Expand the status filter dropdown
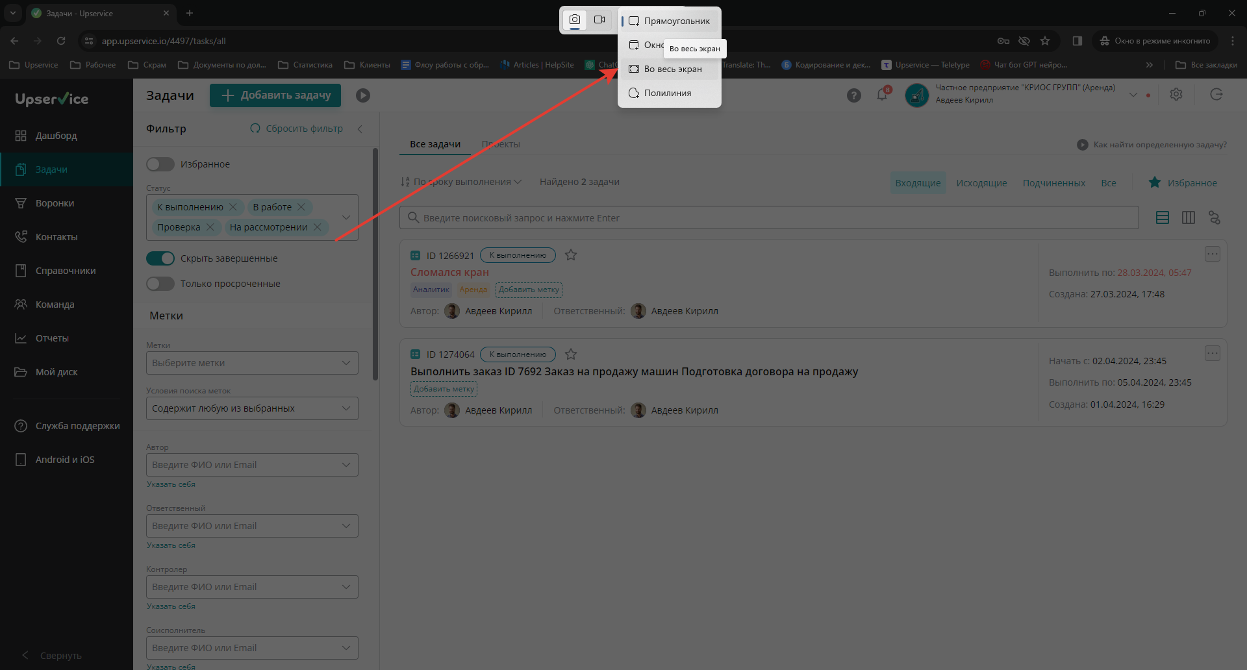The height and width of the screenshot is (670, 1247). click(x=346, y=217)
